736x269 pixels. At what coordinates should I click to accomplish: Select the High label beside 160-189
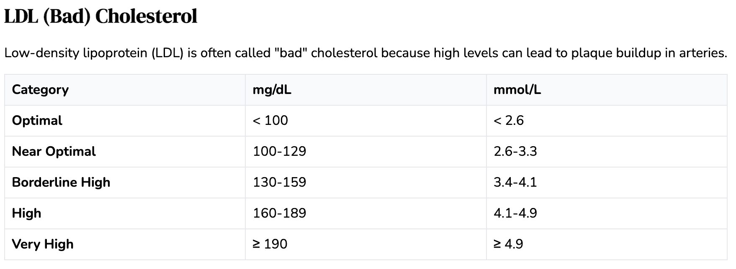click(27, 213)
